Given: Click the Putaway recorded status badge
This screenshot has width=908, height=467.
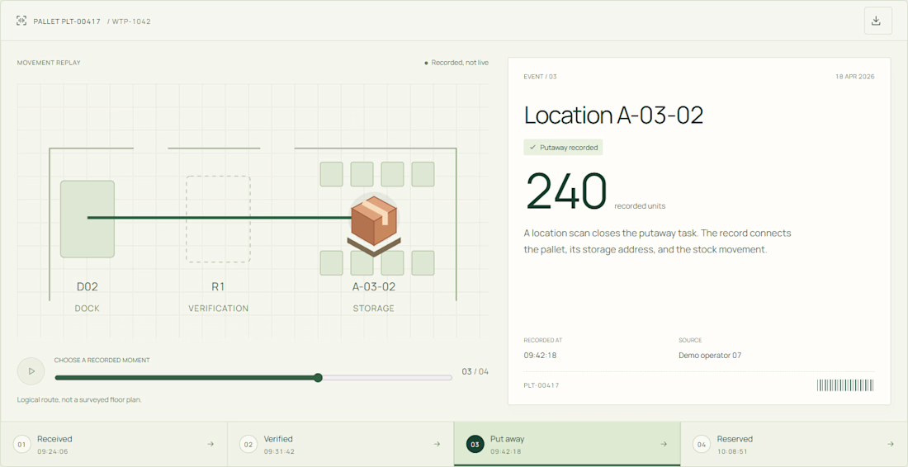Looking at the screenshot, I should 564,148.
